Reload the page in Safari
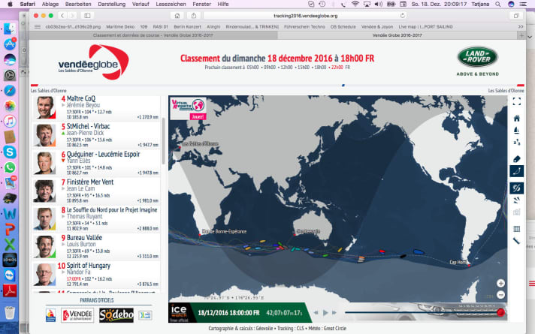 pos(403,16)
